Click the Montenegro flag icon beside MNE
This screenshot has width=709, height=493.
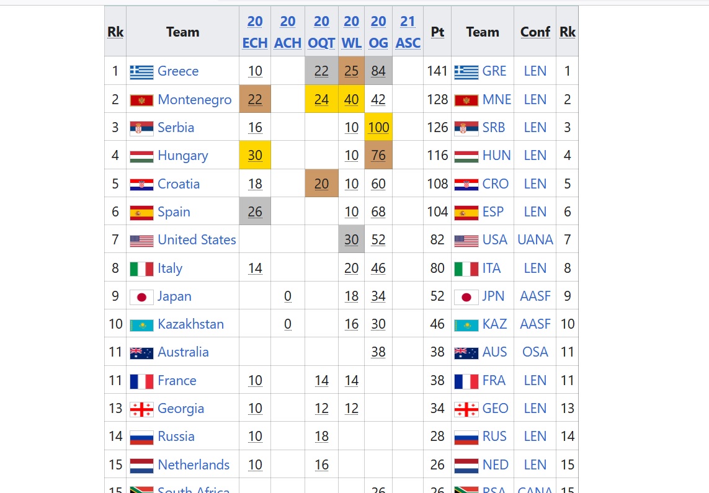click(466, 100)
